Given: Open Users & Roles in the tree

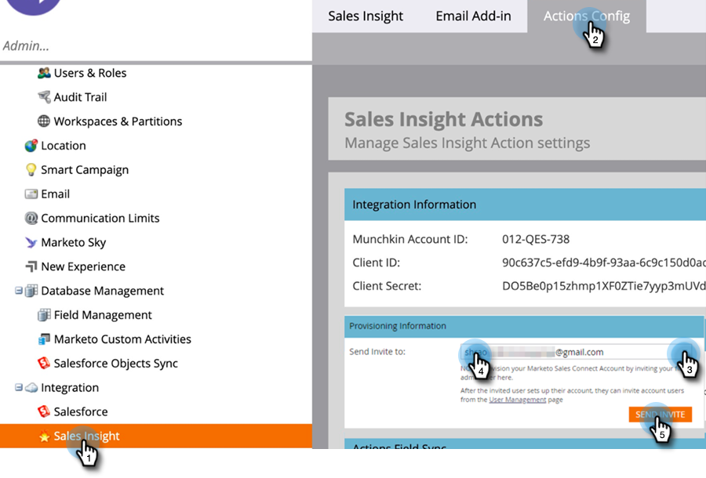Looking at the screenshot, I should point(90,73).
